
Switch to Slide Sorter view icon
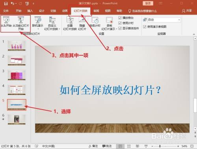coord(129,146)
